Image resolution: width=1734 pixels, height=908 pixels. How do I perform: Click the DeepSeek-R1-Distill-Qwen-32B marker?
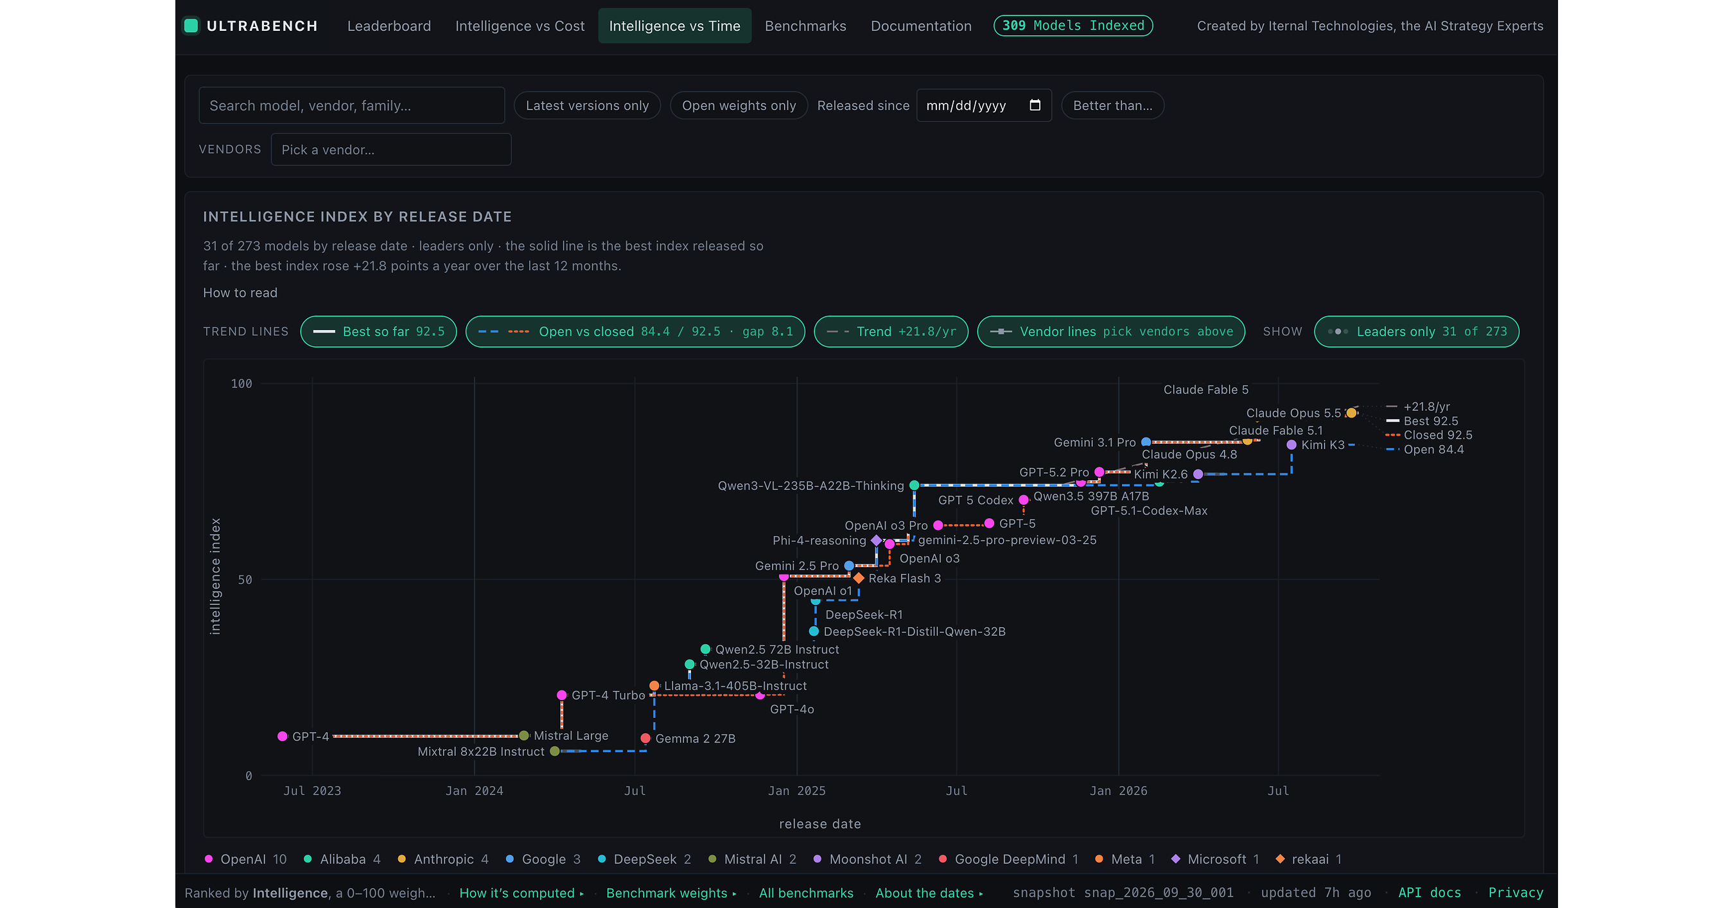814,631
